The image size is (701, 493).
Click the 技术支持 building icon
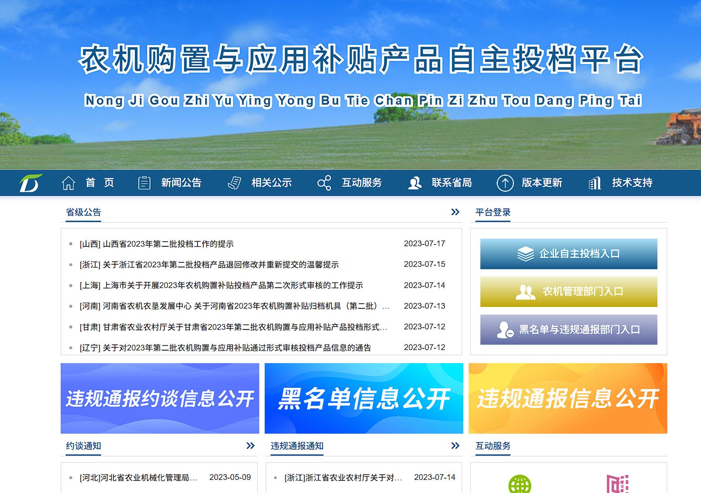tap(595, 182)
